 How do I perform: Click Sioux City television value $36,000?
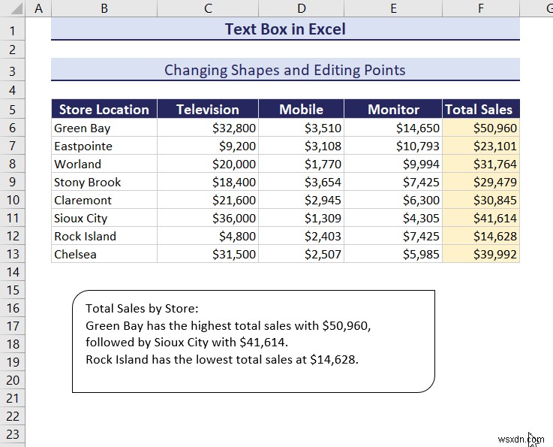point(208,218)
